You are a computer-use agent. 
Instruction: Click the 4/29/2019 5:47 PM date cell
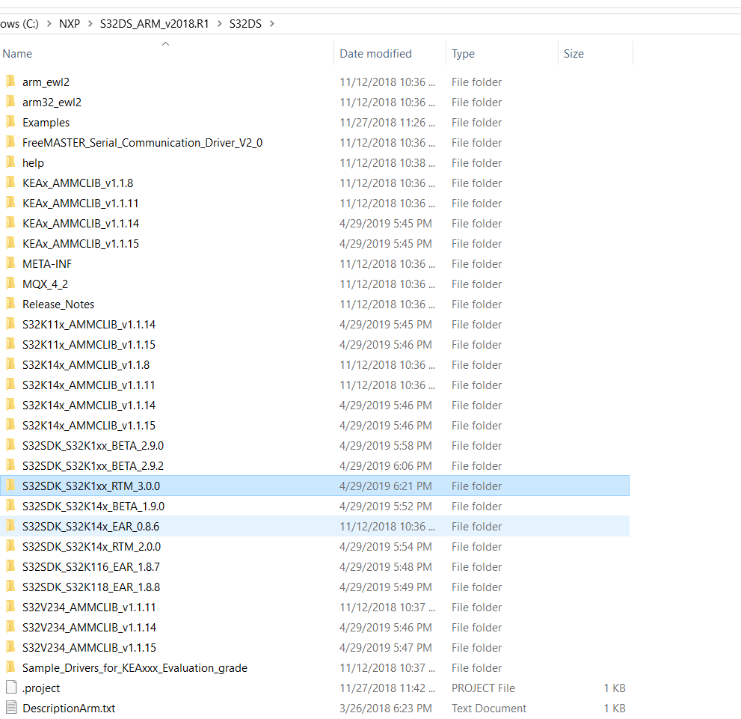point(386,648)
